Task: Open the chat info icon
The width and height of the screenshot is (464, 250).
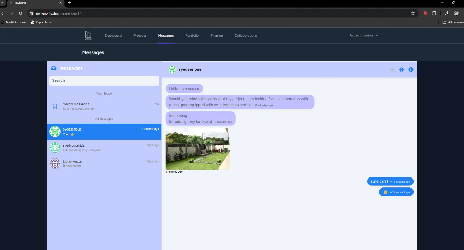Action: coord(411,70)
